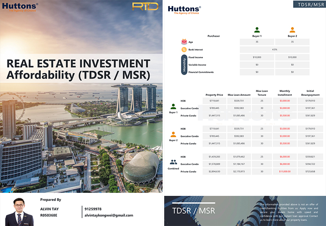Click the Combined Private Condo downpayment $723,658
The image size is (326, 226).
[x=310, y=171]
